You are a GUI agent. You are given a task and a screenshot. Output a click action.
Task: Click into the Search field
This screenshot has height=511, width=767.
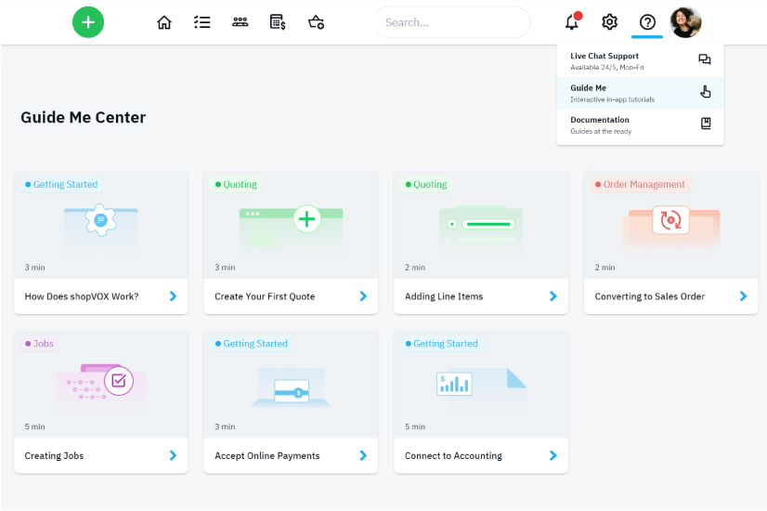pos(451,22)
